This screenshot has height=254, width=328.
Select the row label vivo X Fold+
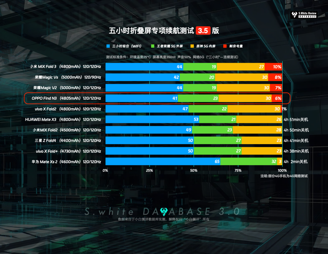[x=68, y=151]
